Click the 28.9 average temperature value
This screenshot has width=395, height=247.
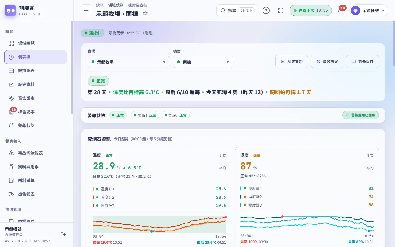pos(104,166)
